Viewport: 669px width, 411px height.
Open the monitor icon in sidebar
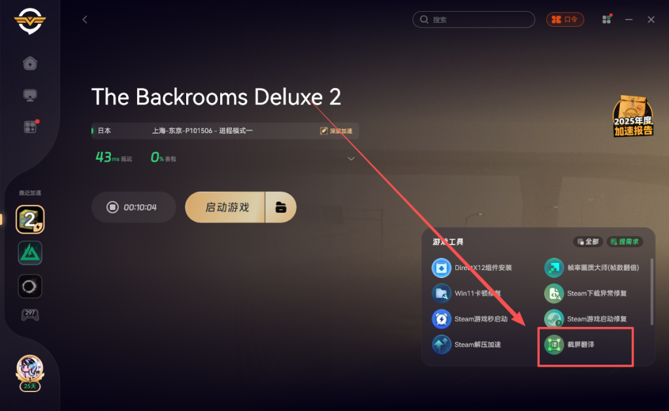click(30, 95)
